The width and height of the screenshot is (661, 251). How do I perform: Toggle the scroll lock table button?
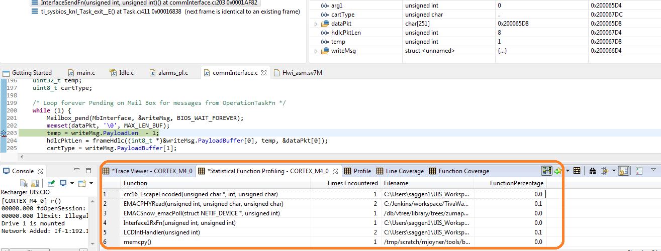click(623, 171)
